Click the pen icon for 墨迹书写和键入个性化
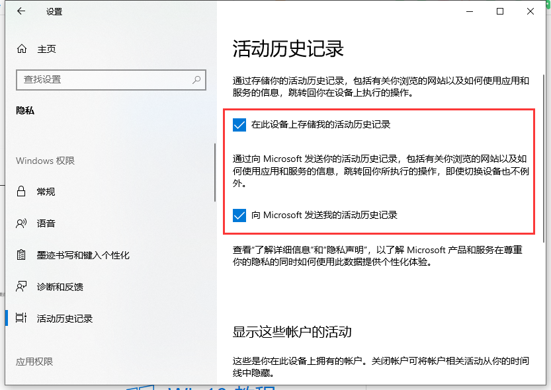The width and height of the screenshot is (551, 390). coord(22,254)
